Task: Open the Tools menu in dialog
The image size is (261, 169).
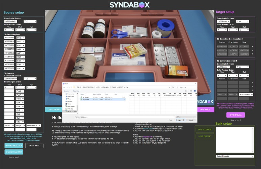Action: [172, 120]
